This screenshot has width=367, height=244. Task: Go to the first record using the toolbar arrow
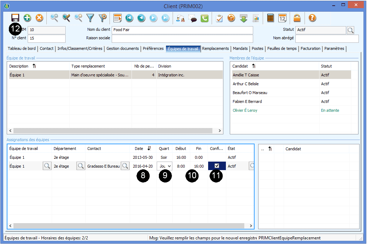click(x=129, y=18)
